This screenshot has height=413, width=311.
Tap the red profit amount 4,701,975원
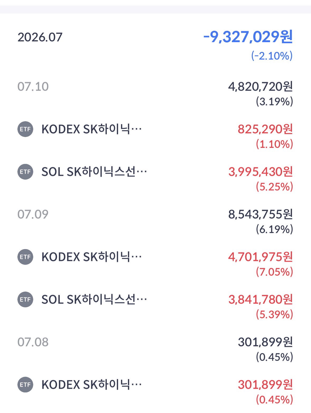(x=261, y=257)
